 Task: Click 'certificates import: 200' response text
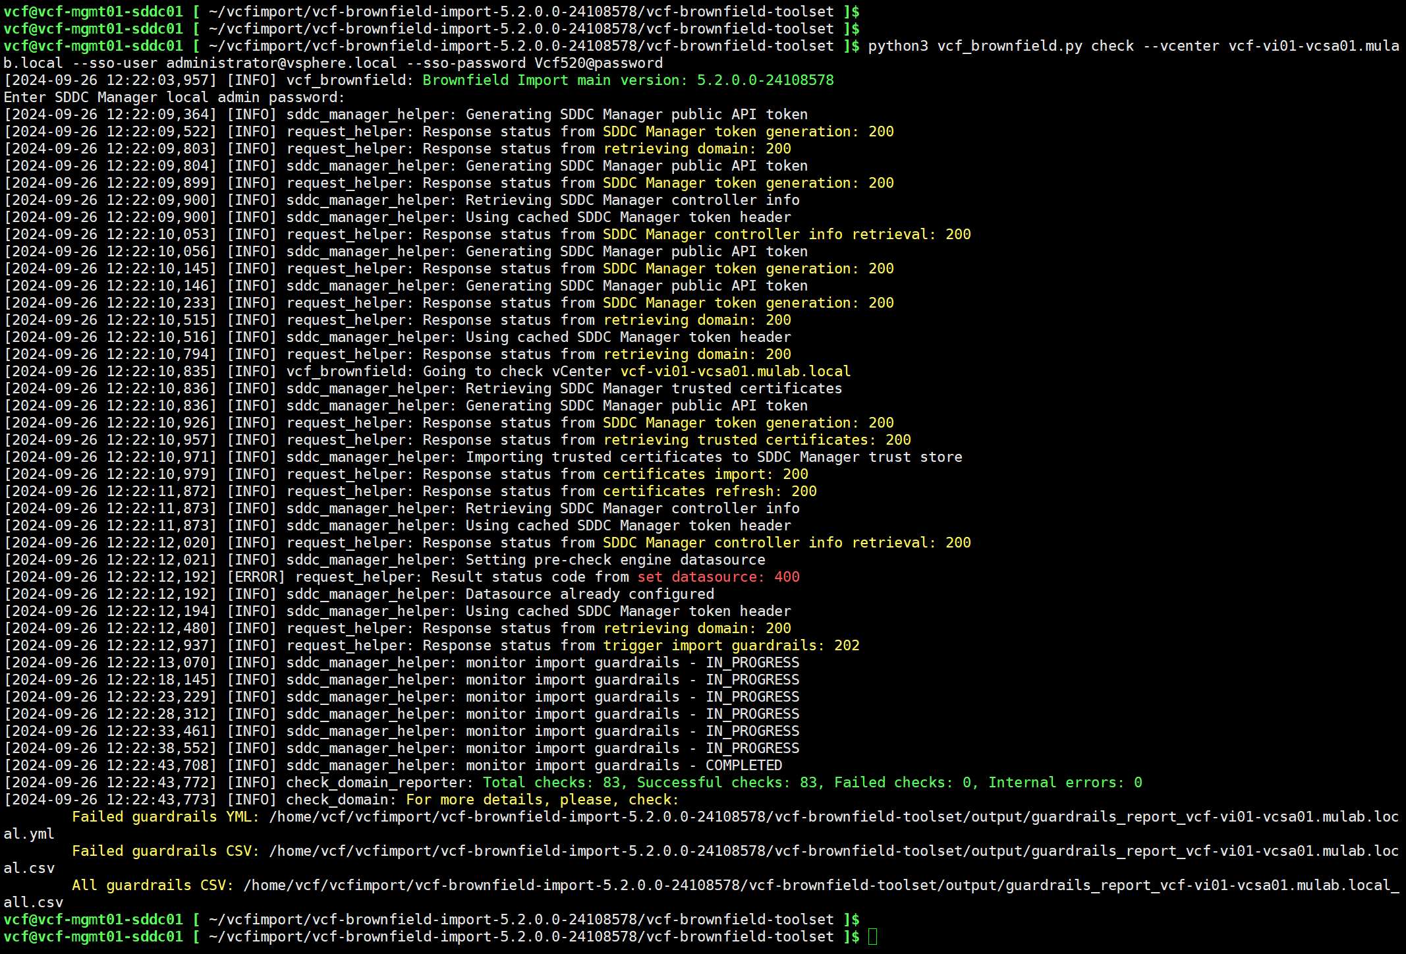(x=705, y=474)
